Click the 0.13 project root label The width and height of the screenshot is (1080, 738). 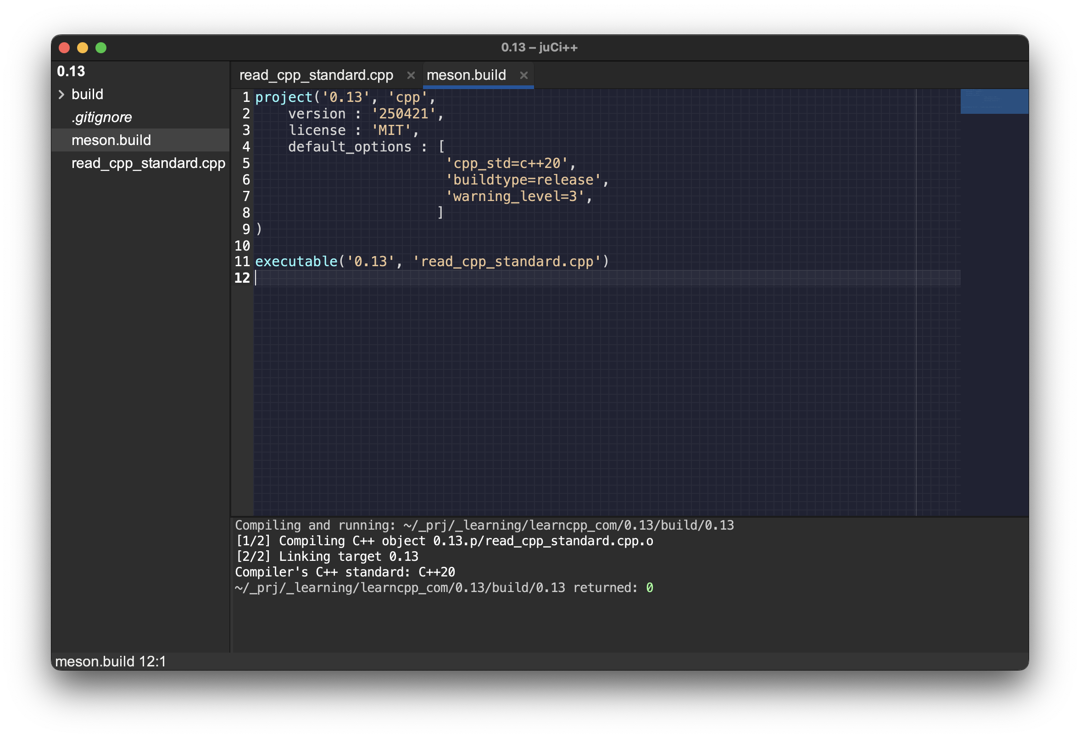tap(71, 72)
